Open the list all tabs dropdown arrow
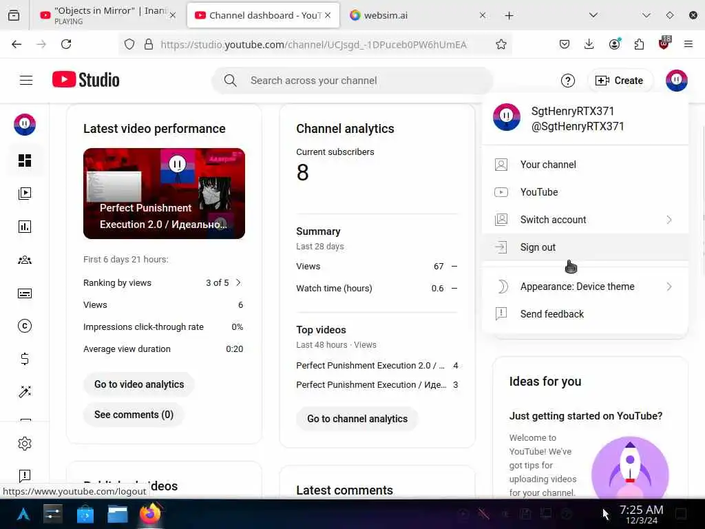The height and width of the screenshot is (529, 705). [x=593, y=15]
